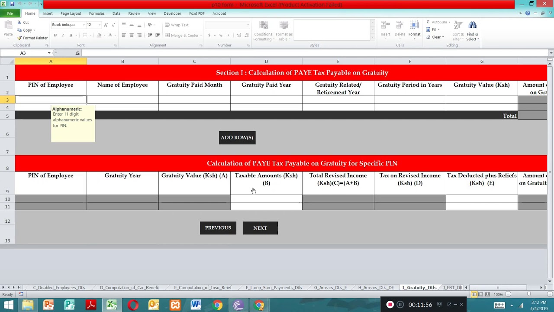Click Decrease Indent icon
The image size is (554, 312).
pos(150,35)
